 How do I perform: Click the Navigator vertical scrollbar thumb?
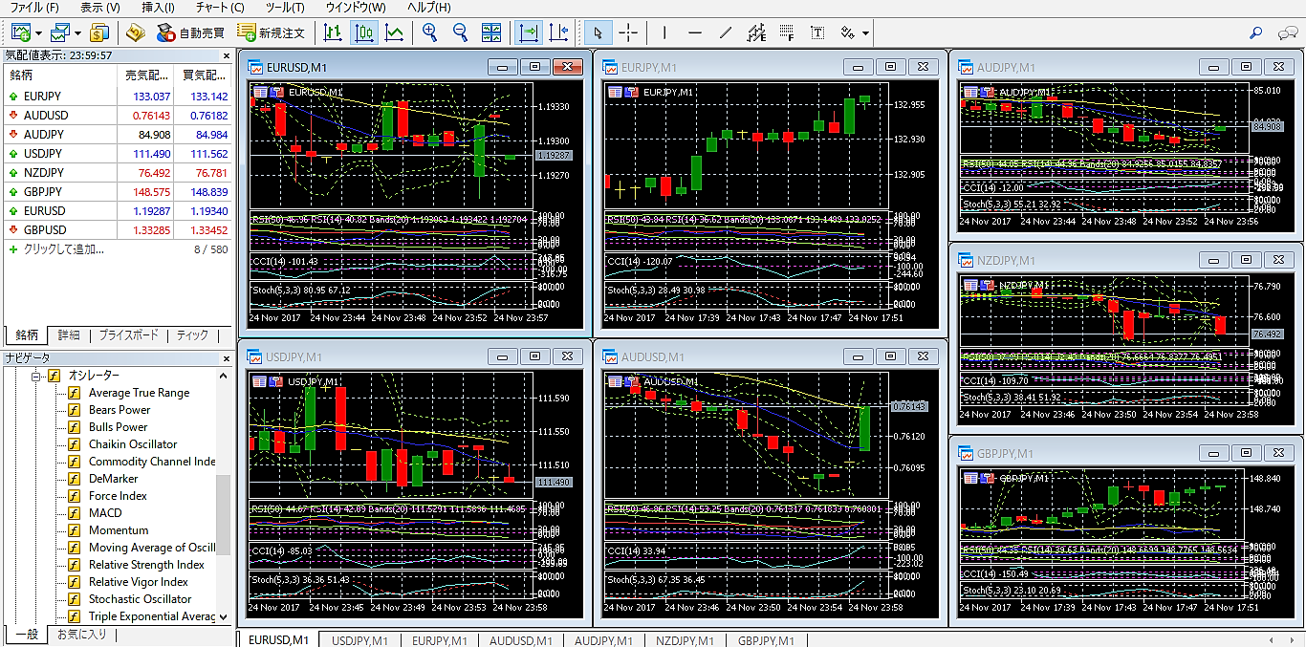pyautogui.click(x=224, y=514)
